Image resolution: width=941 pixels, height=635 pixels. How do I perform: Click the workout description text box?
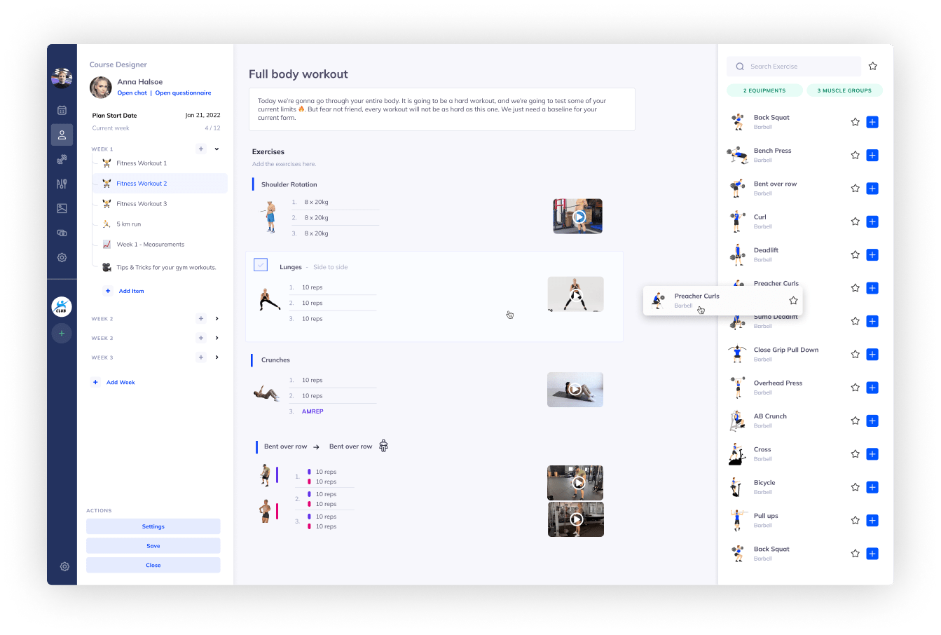[442, 109]
